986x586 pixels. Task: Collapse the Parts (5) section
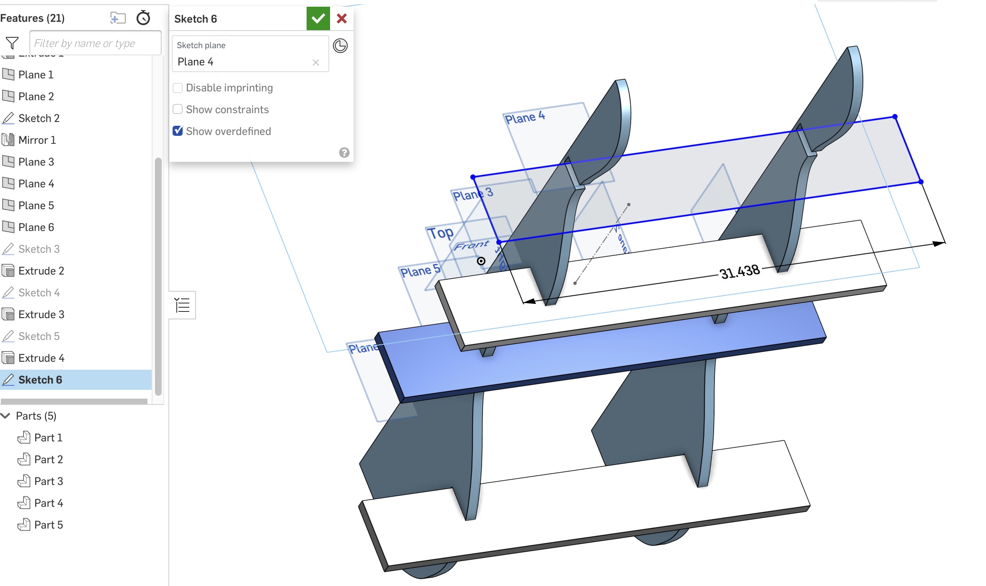pos(5,416)
